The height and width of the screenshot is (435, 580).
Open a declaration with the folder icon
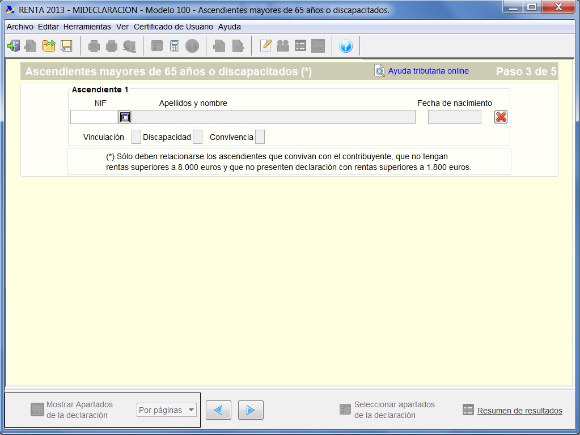[49, 46]
